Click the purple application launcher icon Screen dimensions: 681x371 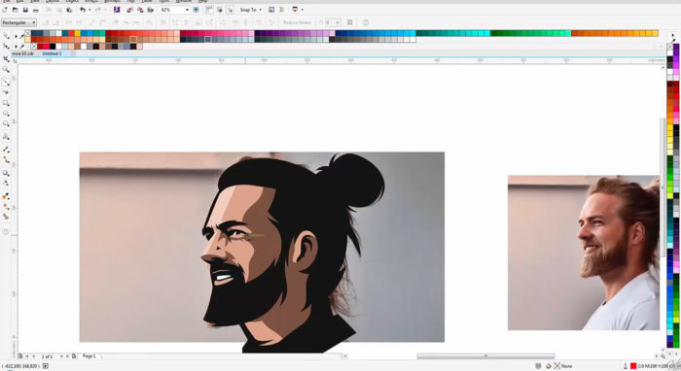pyautogui.click(x=117, y=10)
